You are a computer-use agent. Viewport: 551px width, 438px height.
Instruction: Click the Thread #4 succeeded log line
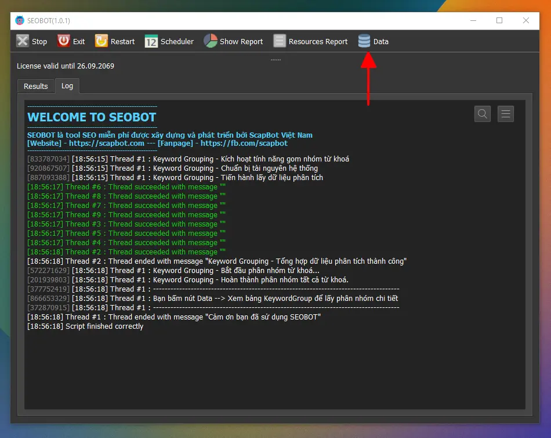click(126, 243)
